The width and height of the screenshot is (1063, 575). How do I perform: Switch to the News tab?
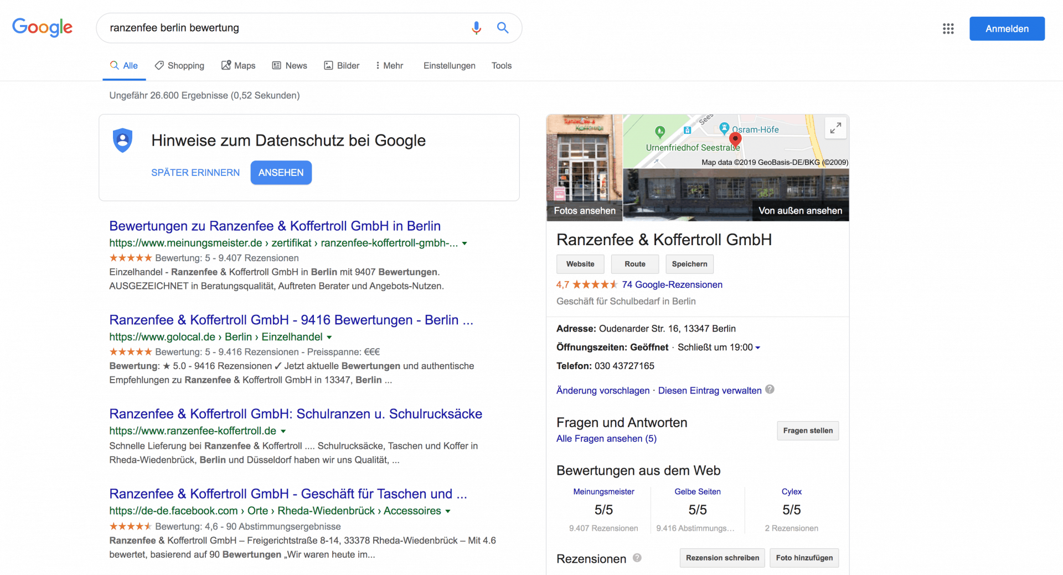[290, 65]
